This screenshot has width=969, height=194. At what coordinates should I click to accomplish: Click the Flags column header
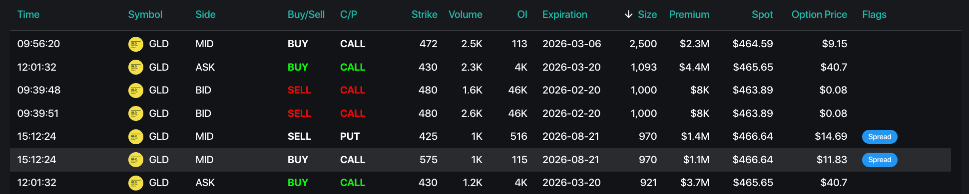pos(874,14)
